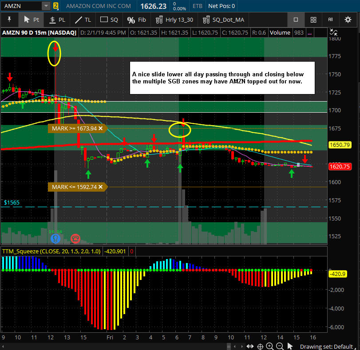Dismiss the MARK <= 1592.74 alert
360x350 pixels.
pyautogui.click(x=100, y=187)
